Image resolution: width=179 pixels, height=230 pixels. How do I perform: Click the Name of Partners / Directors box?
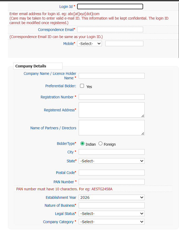point(111,128)
